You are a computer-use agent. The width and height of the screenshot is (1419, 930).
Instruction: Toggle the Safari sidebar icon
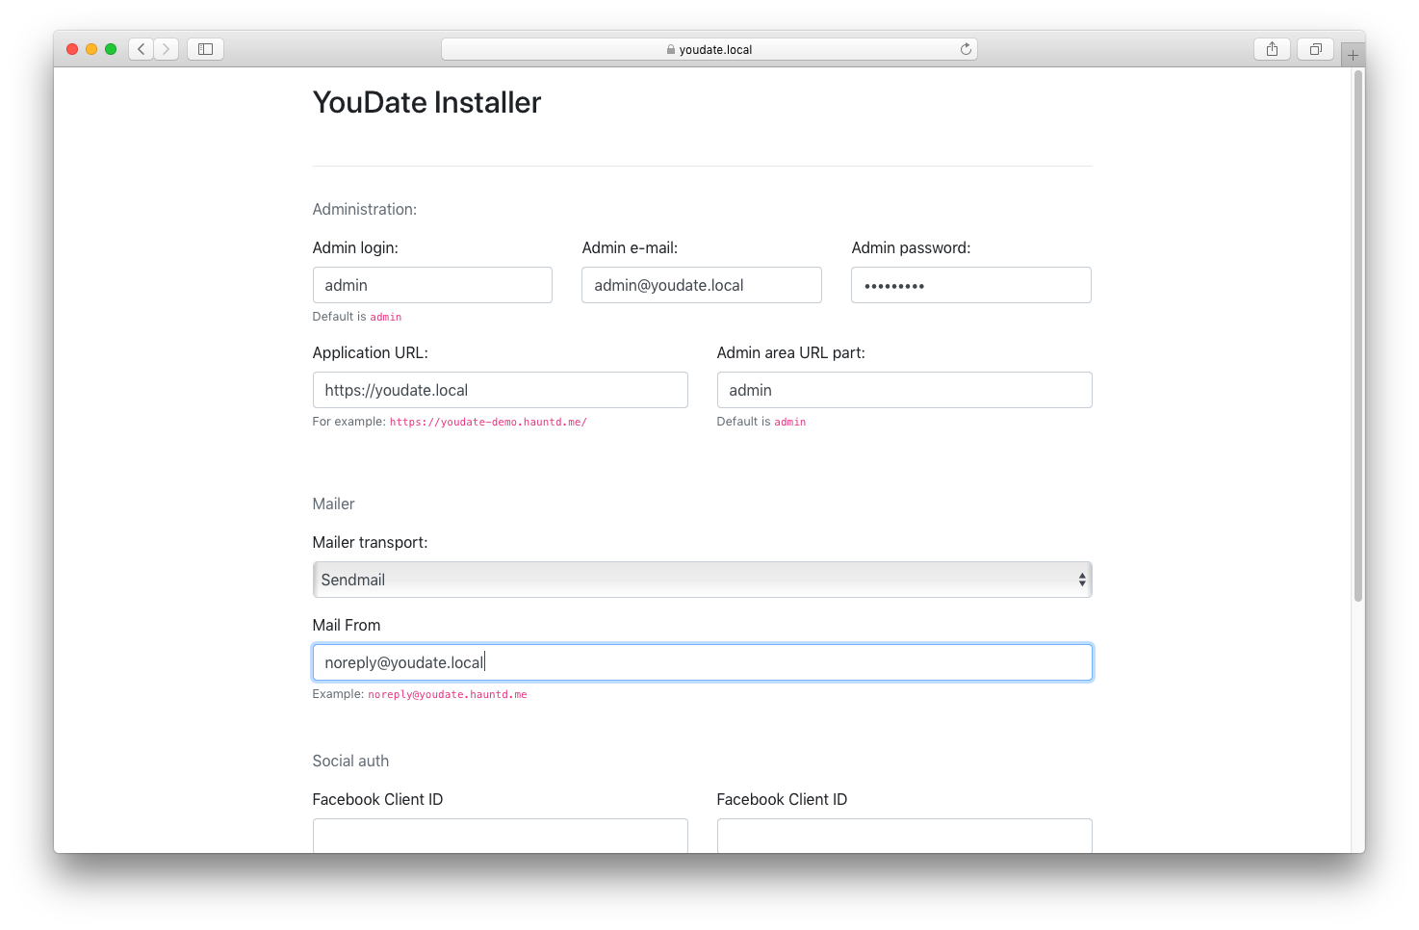(x=205, y=49)
